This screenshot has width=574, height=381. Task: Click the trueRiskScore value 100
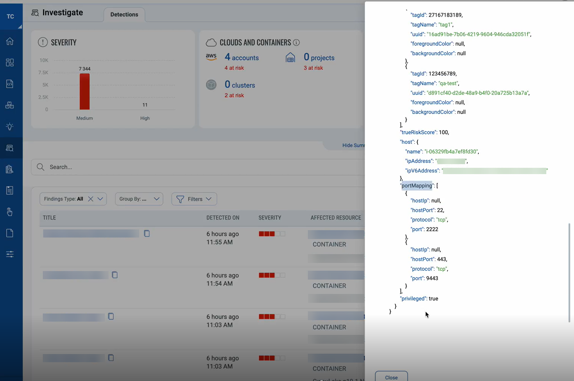444,132
